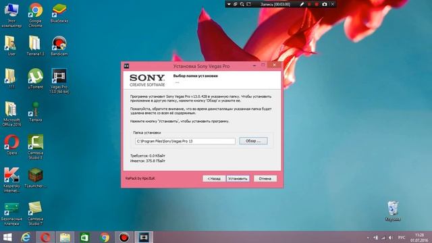This screenshot has width=432, height=243.
Task: Select the Google Chrome desktop shortcut
Action: (x=36, y=15)
